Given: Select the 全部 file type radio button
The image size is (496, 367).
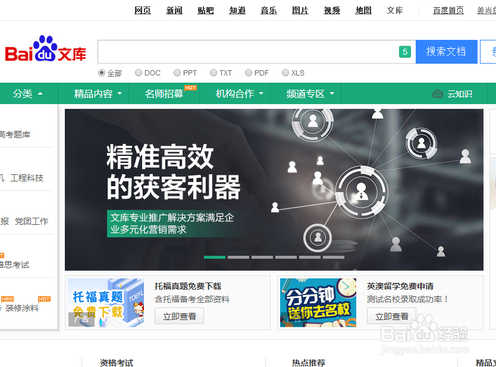Looking at the screenshot, I should [x=102, y=73].
